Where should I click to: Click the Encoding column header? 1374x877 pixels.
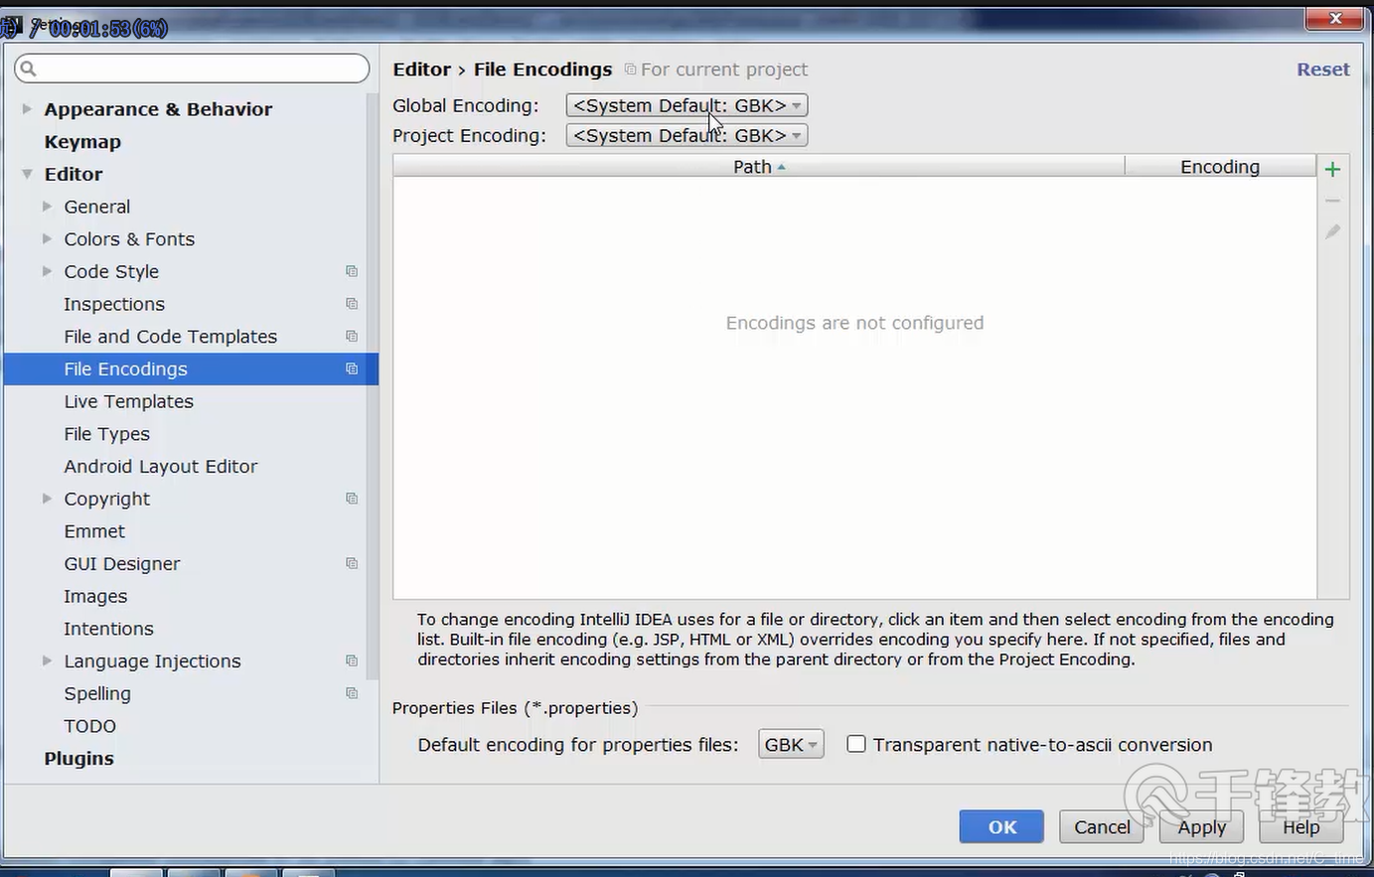click(x=1220, y=167)
